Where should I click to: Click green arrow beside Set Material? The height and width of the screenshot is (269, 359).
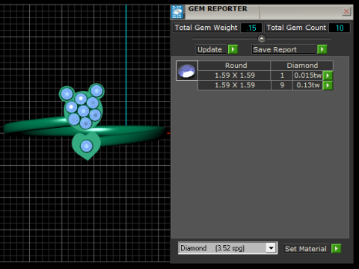point(336,249)
